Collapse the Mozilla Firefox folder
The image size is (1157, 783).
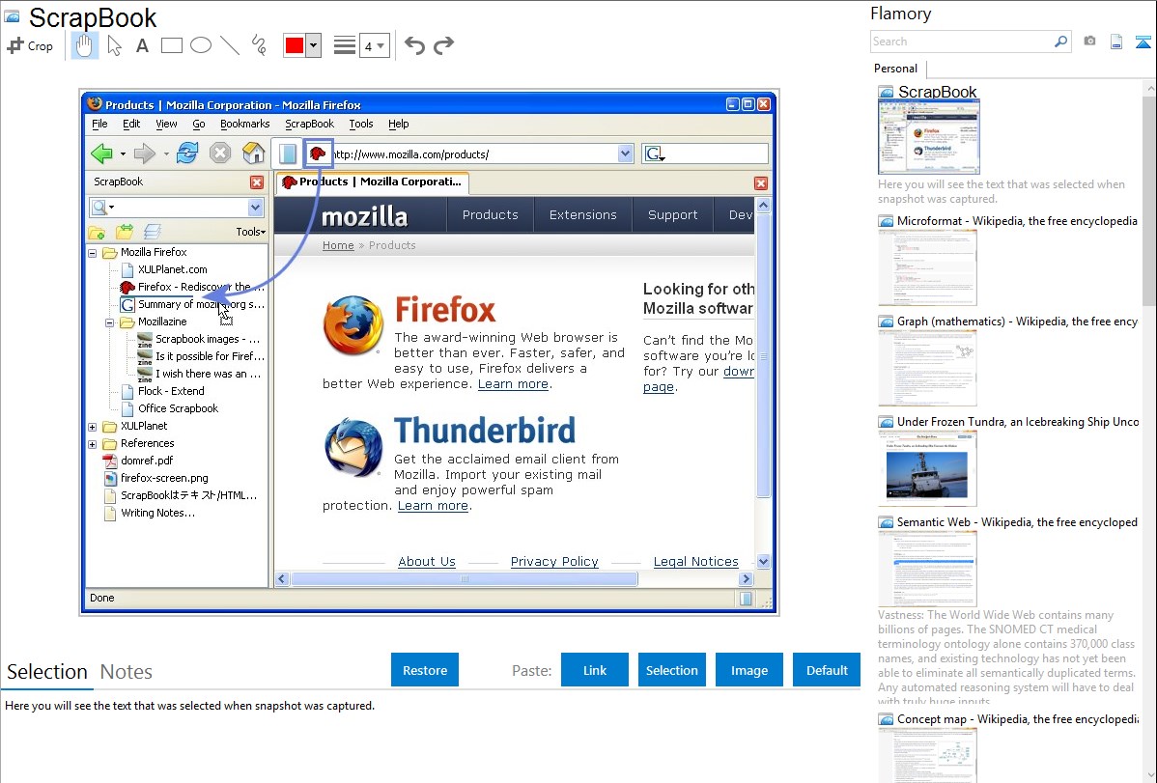93,252
